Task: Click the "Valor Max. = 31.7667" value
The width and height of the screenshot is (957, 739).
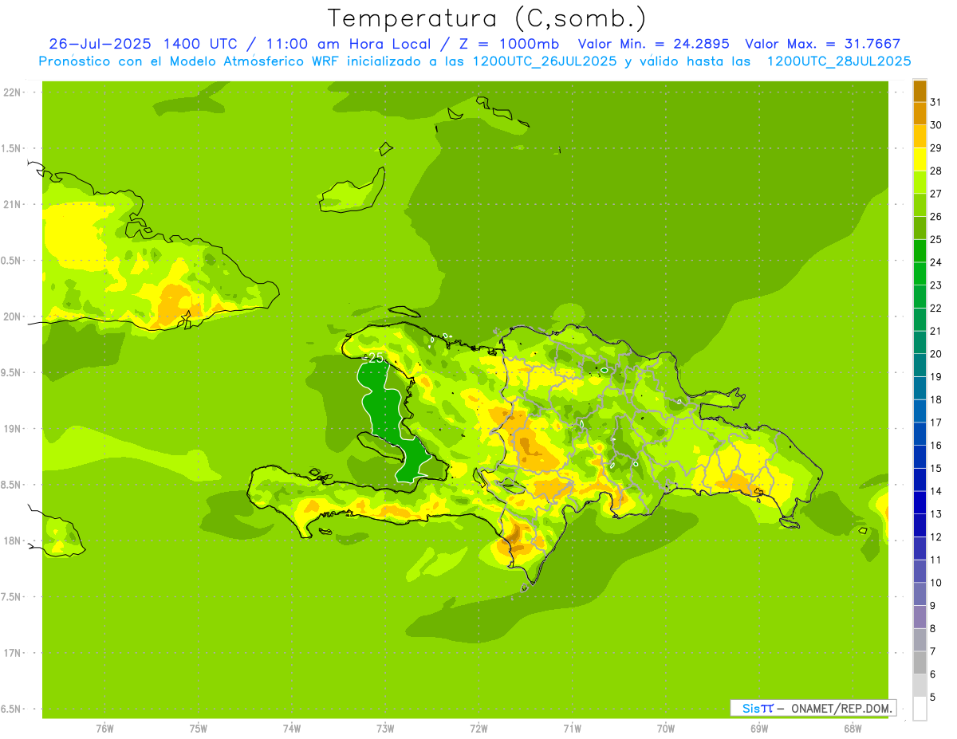Action: [x=823, y=44]
